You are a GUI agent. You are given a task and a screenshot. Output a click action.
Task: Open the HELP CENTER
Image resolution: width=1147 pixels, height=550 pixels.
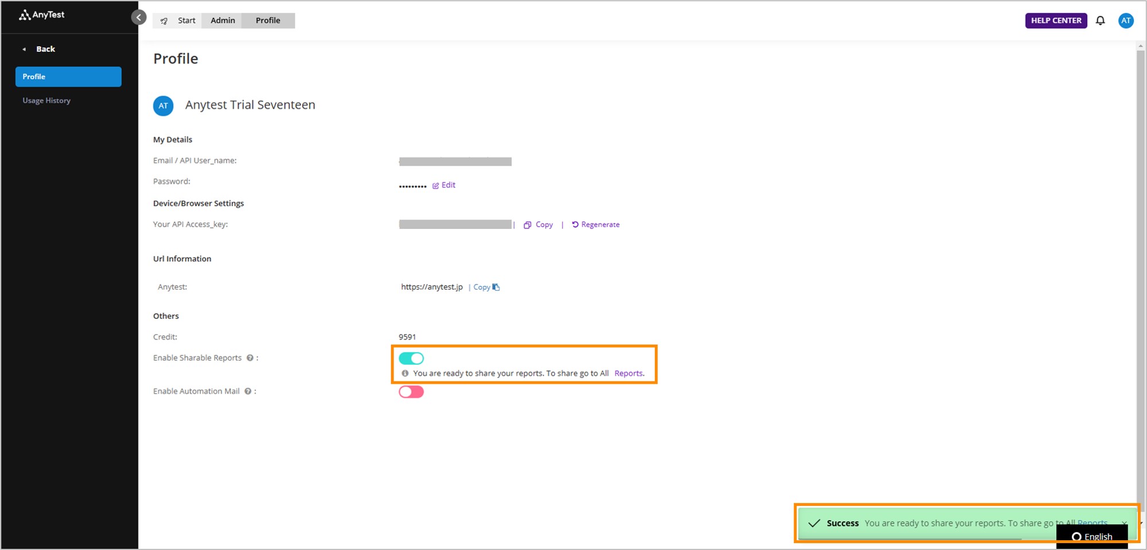pyautogui.click(x=1056, y=21)
